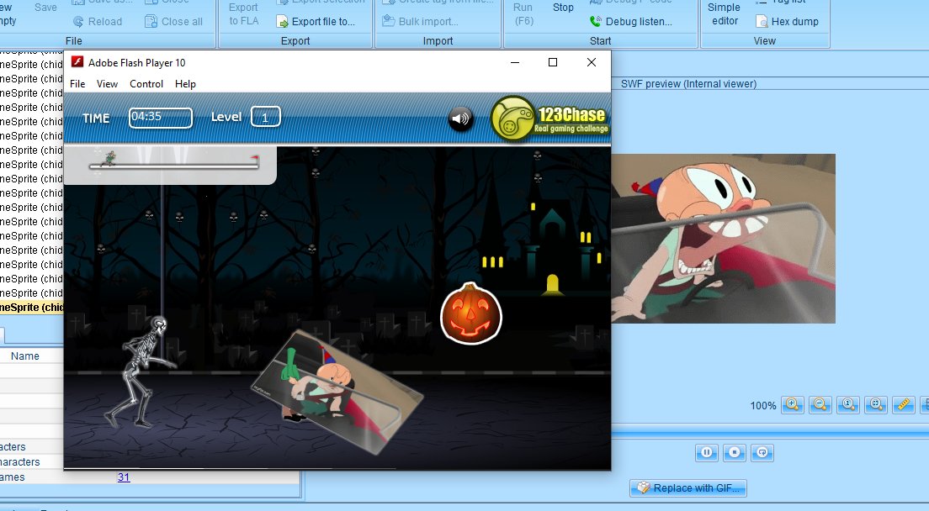Click Save in the File ribbon group
The height and width of the screenshot is (511, 929).
[x=45, y=7]
